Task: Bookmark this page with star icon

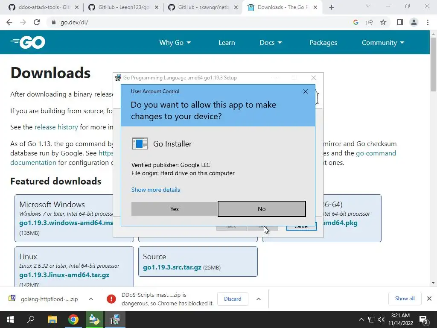Action: point(383,22)
